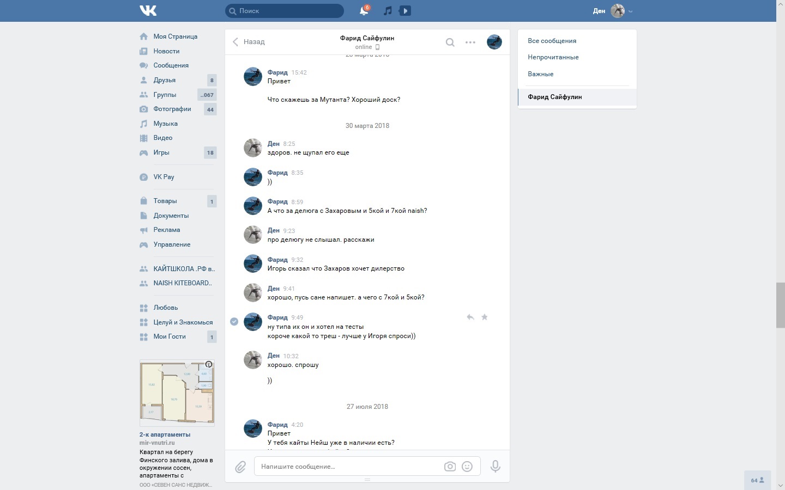Click the reply arrow on the 9:49 message
The width and height of the screenshot is (785, 490).
click(x=470, y=317)
